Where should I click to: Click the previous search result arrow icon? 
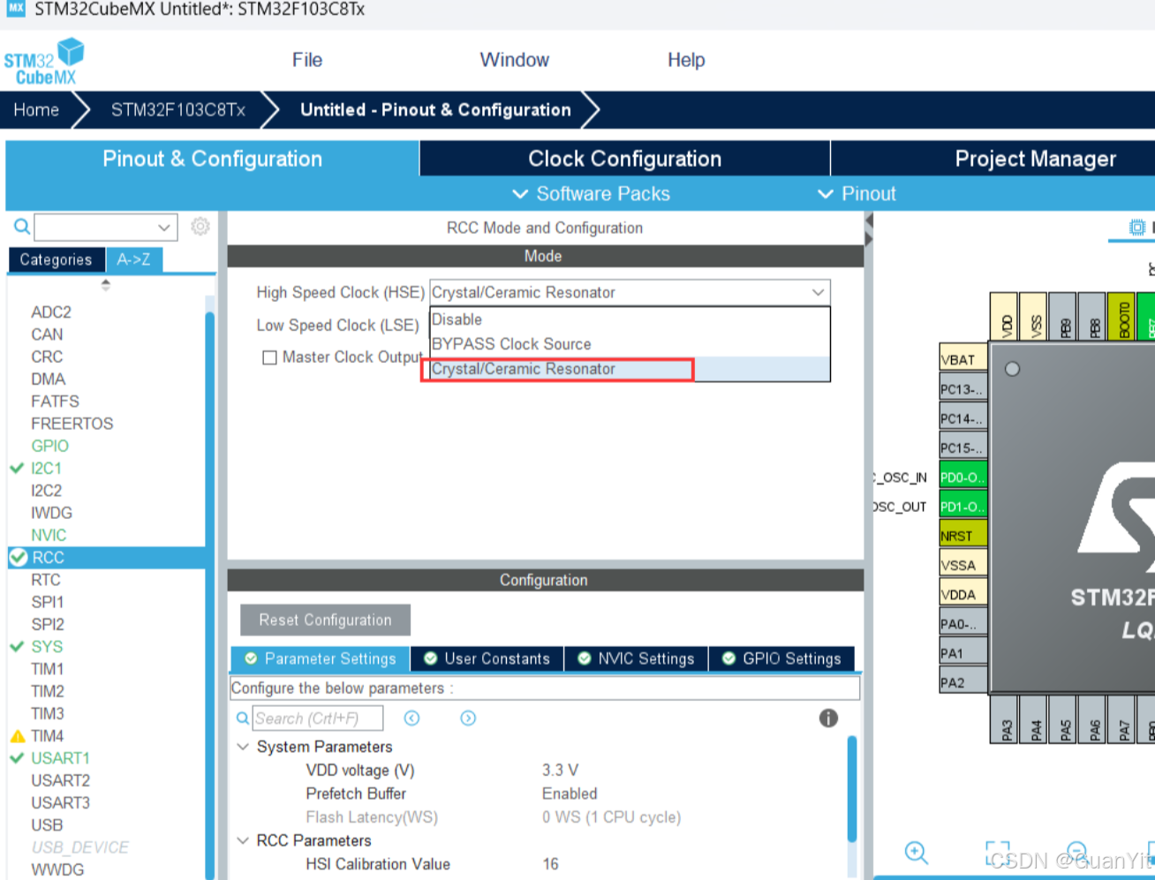[411, 718]
